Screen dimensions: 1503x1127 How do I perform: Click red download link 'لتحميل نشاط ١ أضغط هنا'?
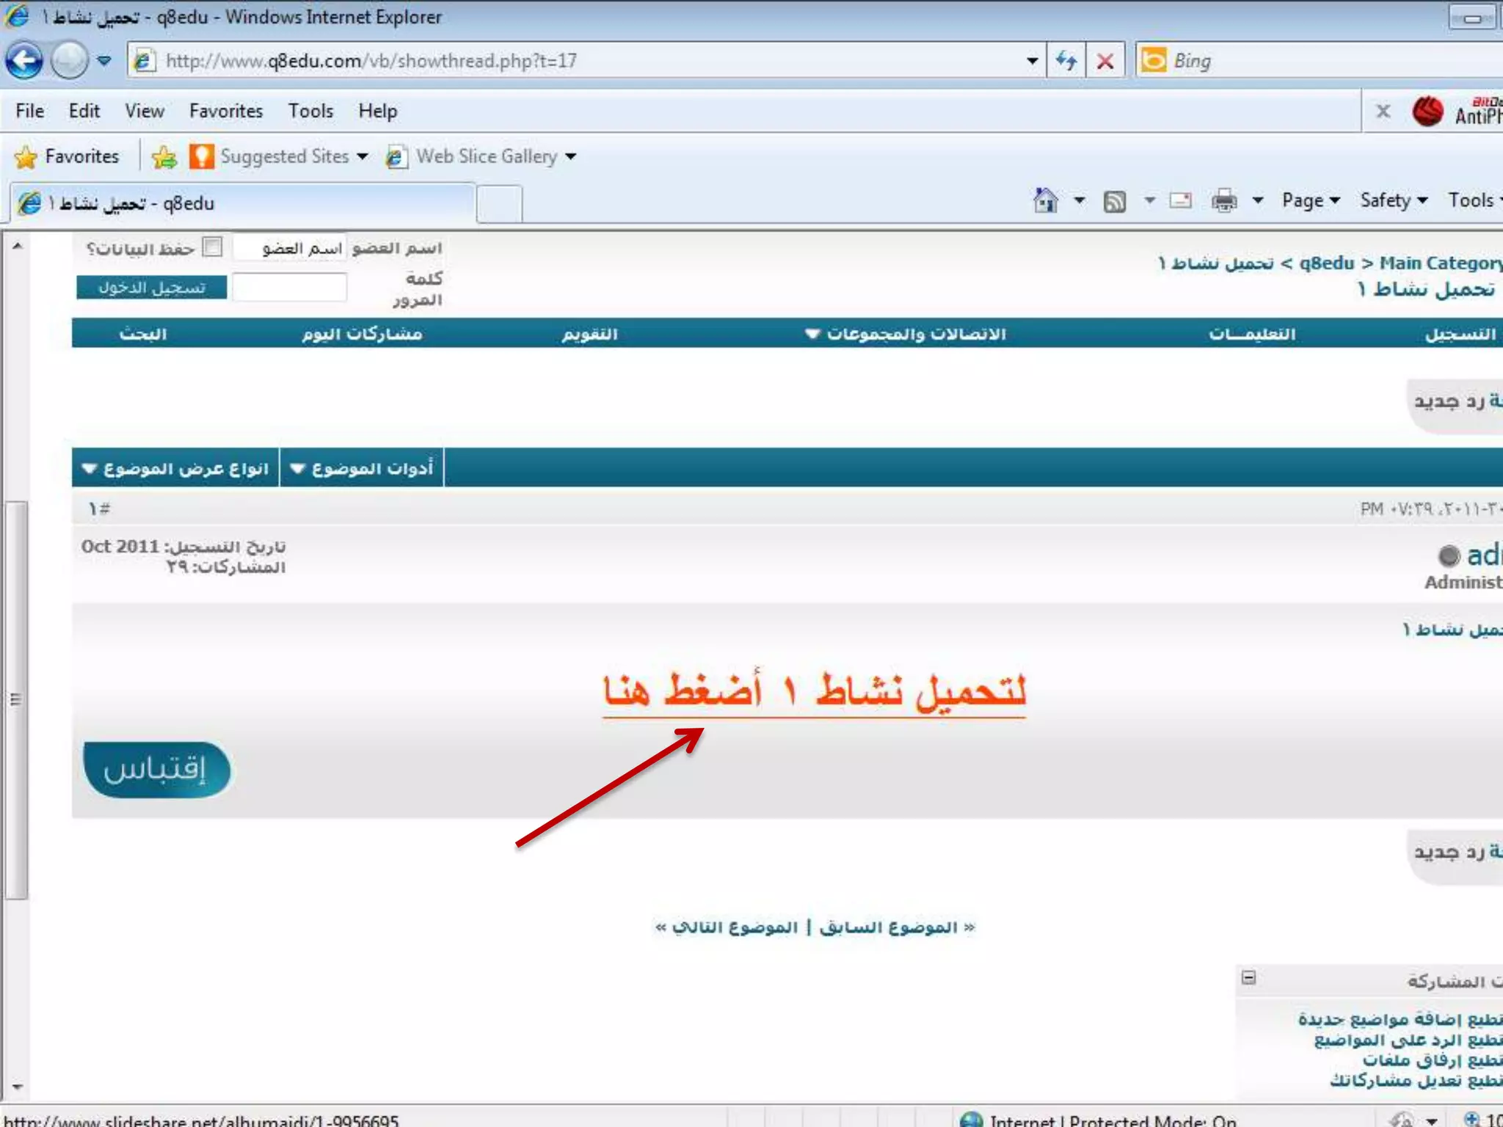(815, 692)
